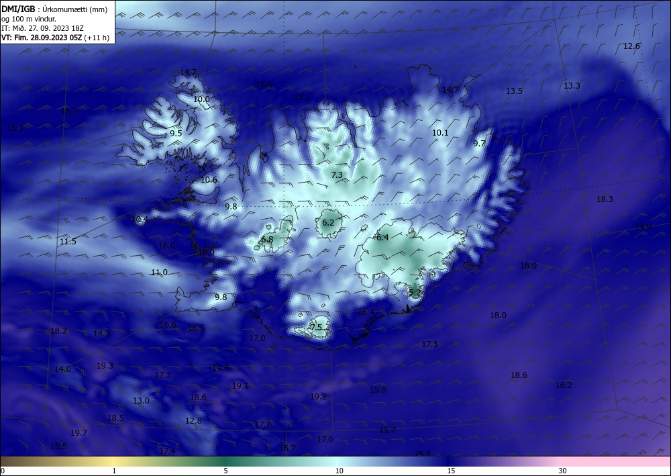671x476 pixels.
Task: Click the value 6.4 on Vatnajökull glacier
Action: pos(382,237)
